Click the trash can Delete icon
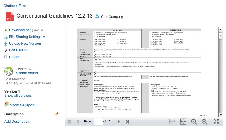Viewport: 226px width, 140px height. tap(6, 57)
